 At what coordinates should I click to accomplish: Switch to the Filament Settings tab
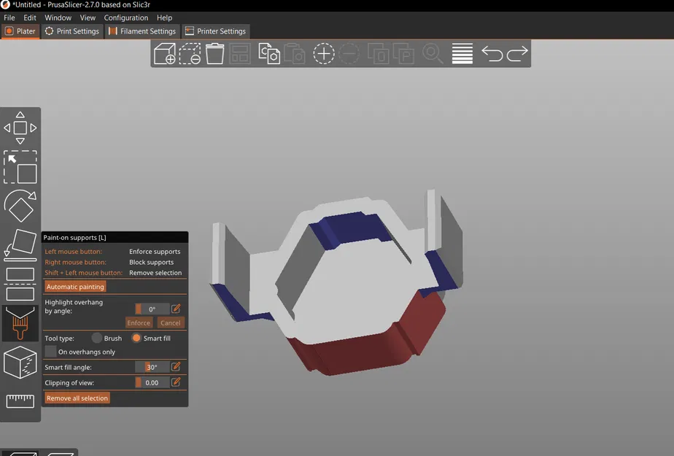pos(142,31)
